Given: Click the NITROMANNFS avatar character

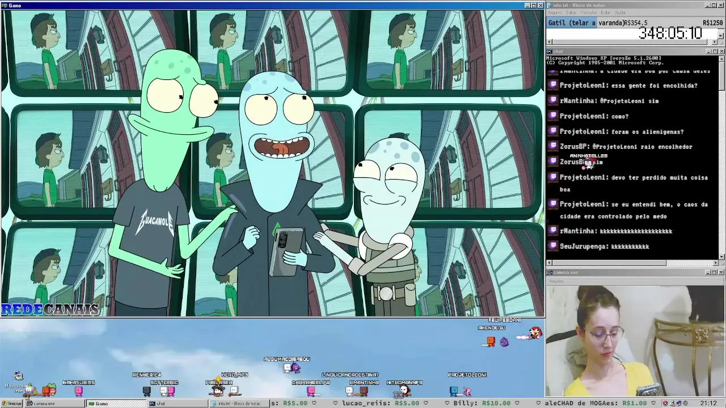Looking at the screenshot, I should [x=404, y=390].
